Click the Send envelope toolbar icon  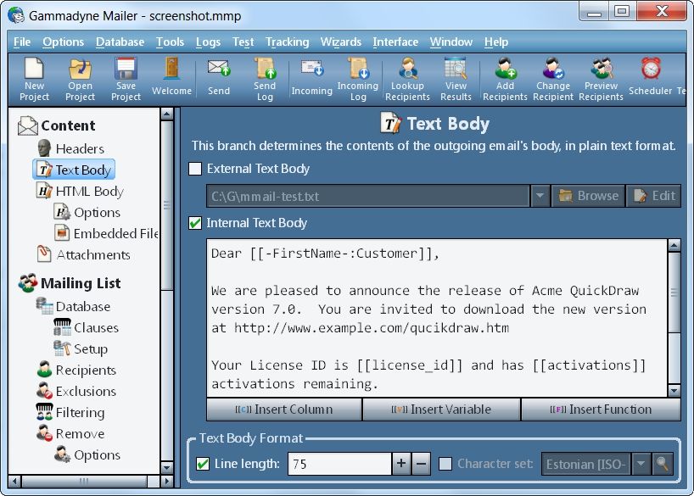click(219, 77)
